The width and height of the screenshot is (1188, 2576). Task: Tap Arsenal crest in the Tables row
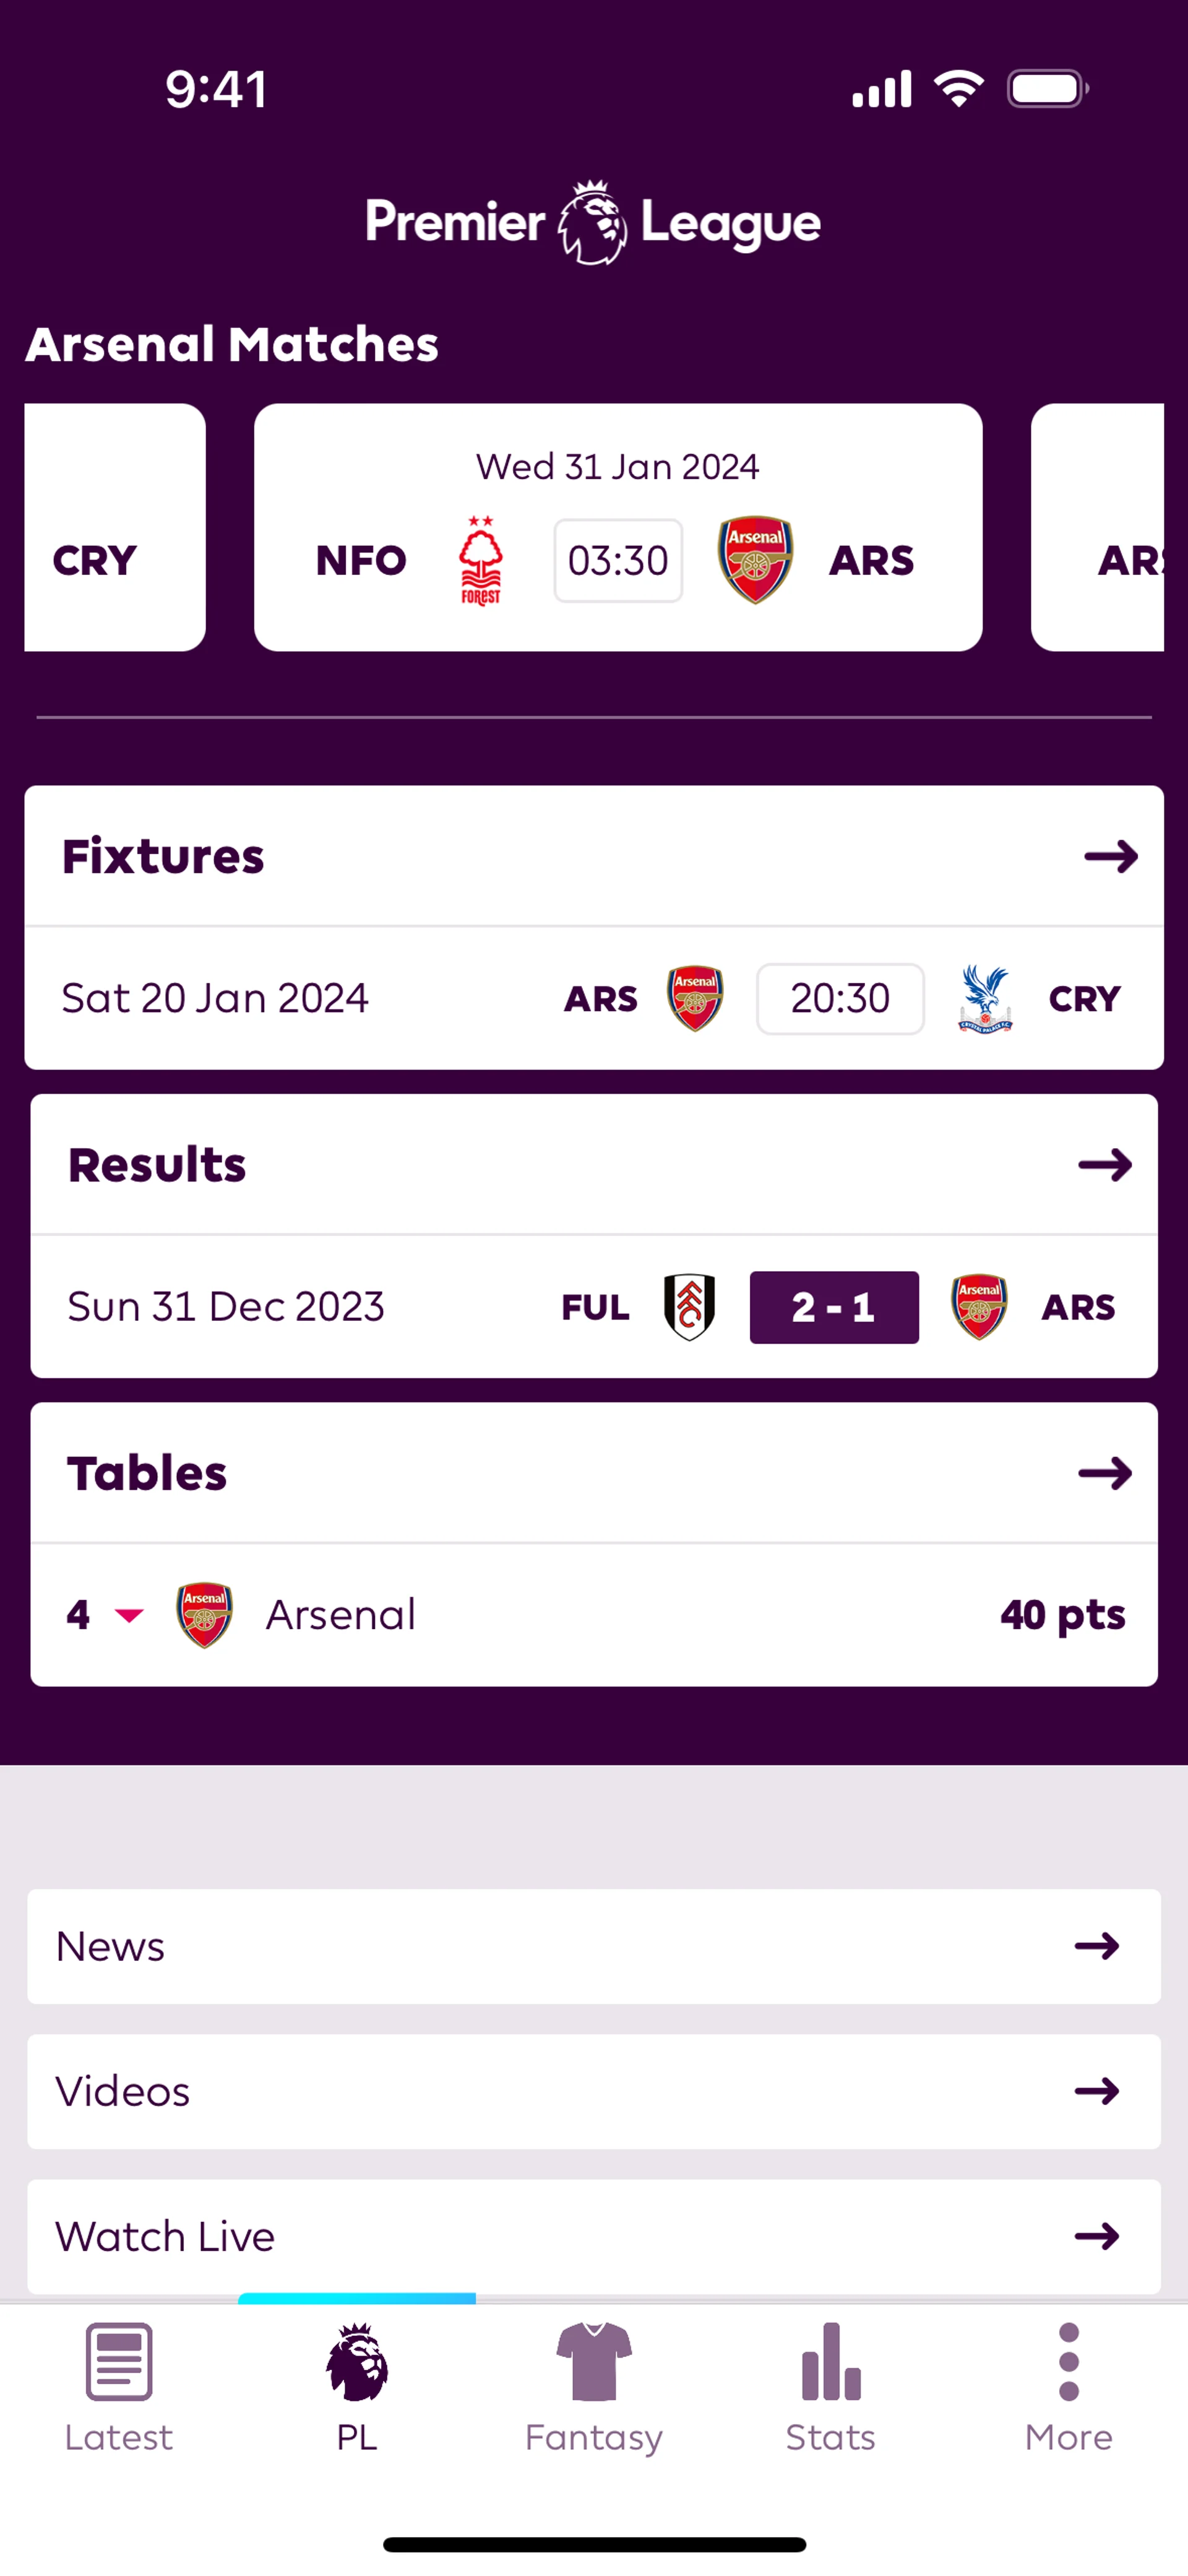(x=204, y=1614)
